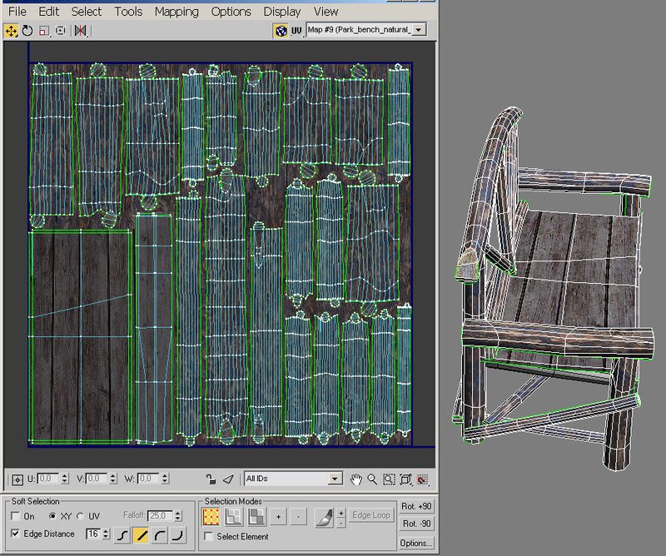
Task: Select the Rotate tool
Action: 27,31
